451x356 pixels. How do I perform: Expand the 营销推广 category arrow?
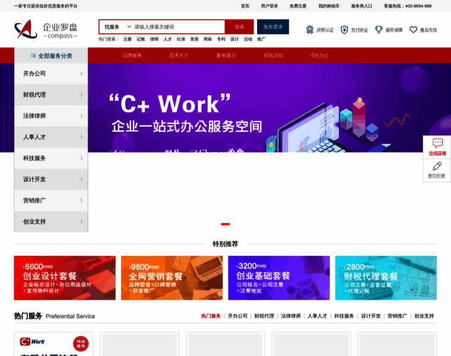click(81, 201)
